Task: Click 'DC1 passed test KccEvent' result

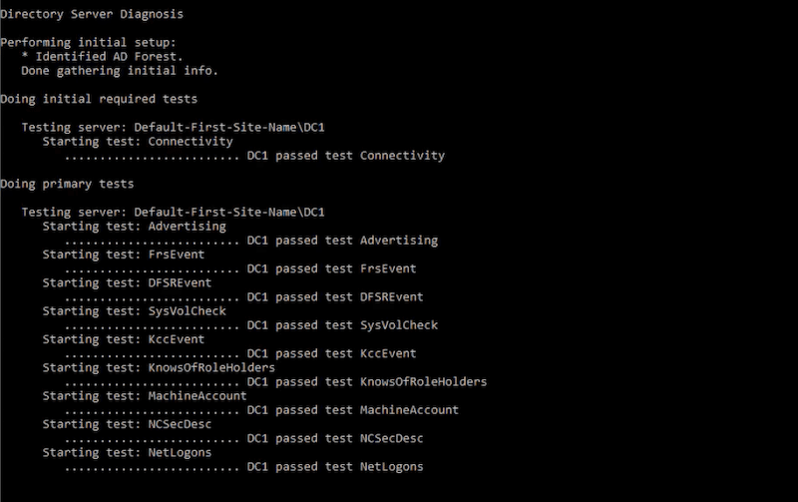Action: tap(331, 353)
